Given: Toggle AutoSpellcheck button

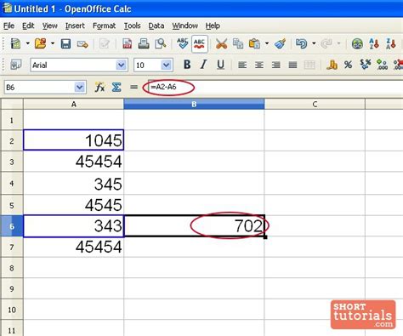Looking at the screenshot, I should coord(200,43).
